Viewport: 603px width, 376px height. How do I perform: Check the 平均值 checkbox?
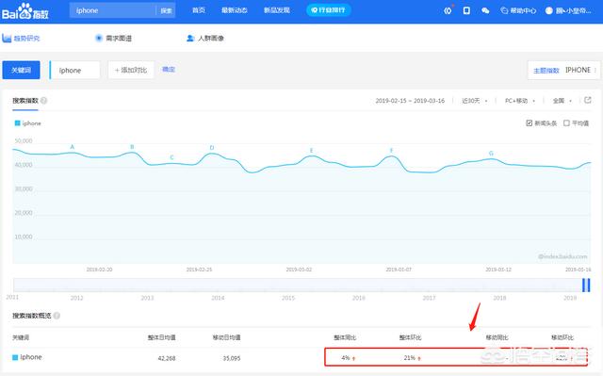[x=566, y=123]
